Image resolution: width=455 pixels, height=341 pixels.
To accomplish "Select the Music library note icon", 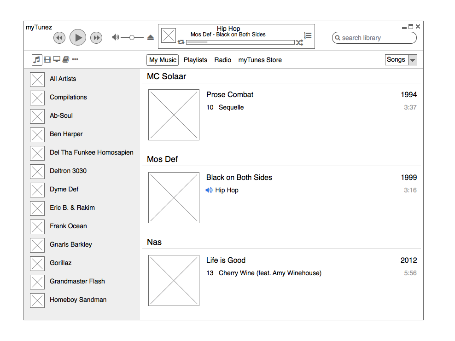I will pos(36,59).
